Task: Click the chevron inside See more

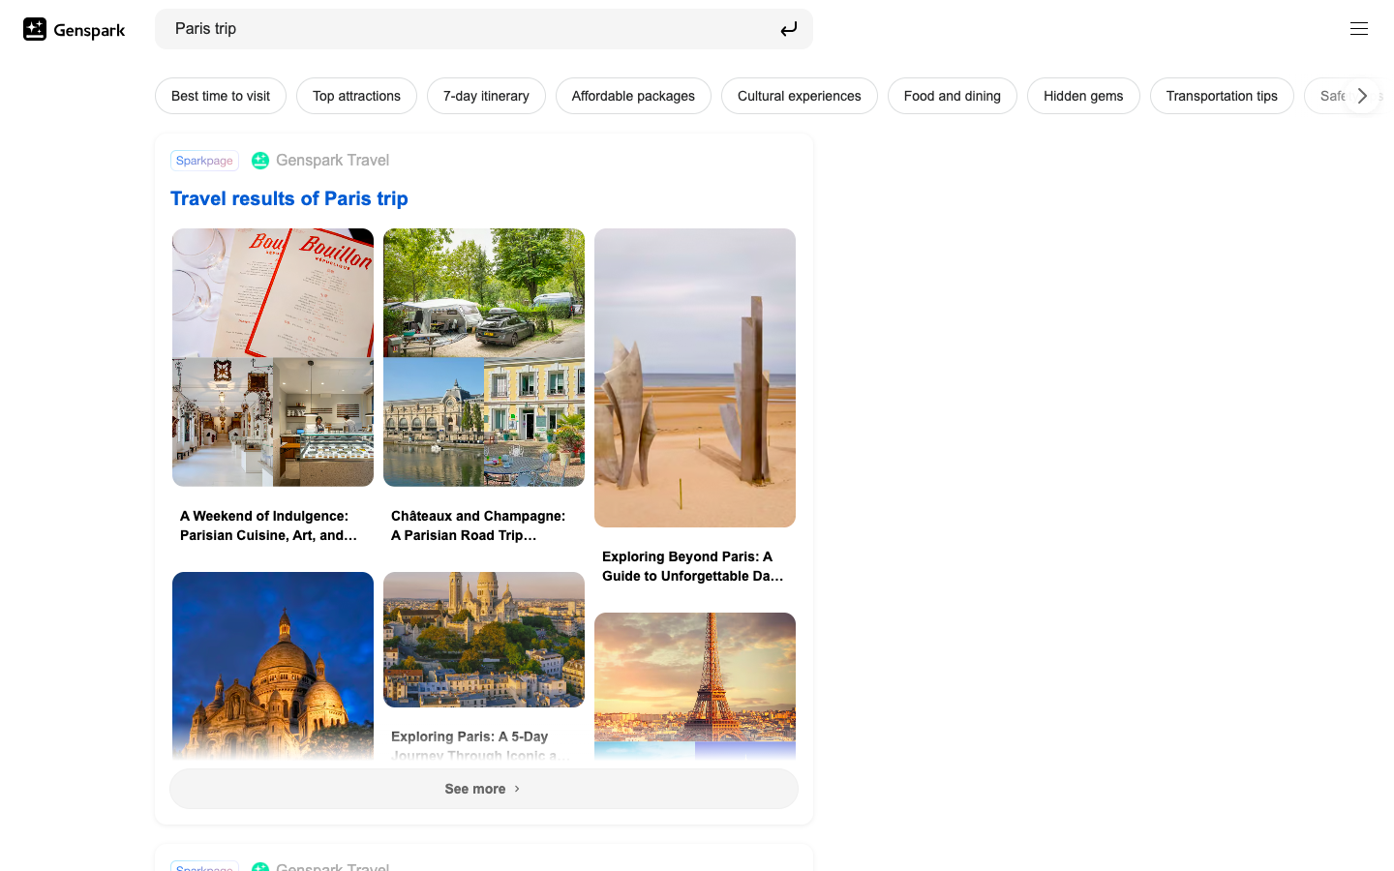Action: [517, 789]
